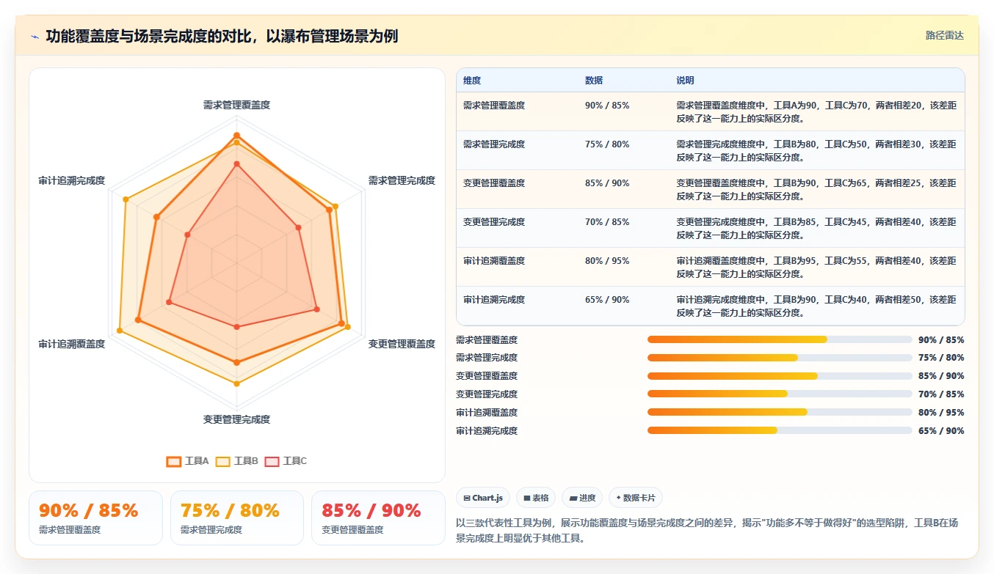Toggle 工具B legend swatch in radar chart
Viewport: 994px width, 574px height.
(x=223, y=461)
